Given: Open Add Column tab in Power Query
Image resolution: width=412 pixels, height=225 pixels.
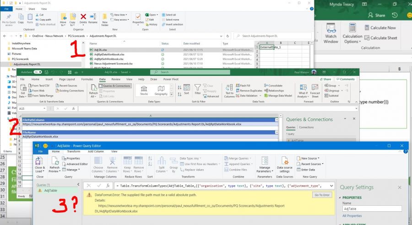Looking at the screenshot, I should click(96, 151).
